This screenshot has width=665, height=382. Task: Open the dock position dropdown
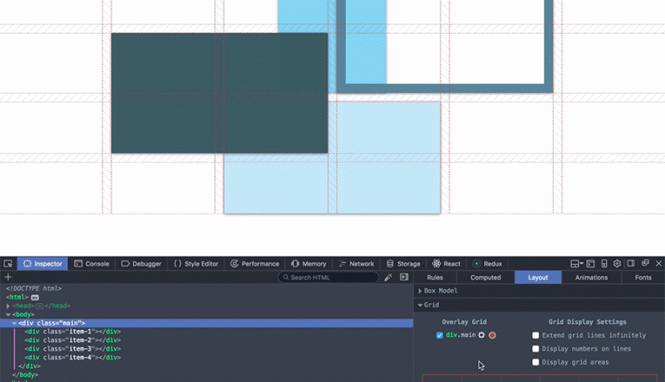(576, 263)
